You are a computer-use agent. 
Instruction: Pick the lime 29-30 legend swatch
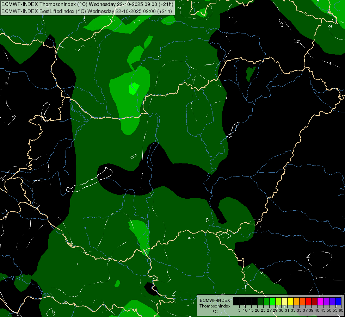tap(278, 301)
